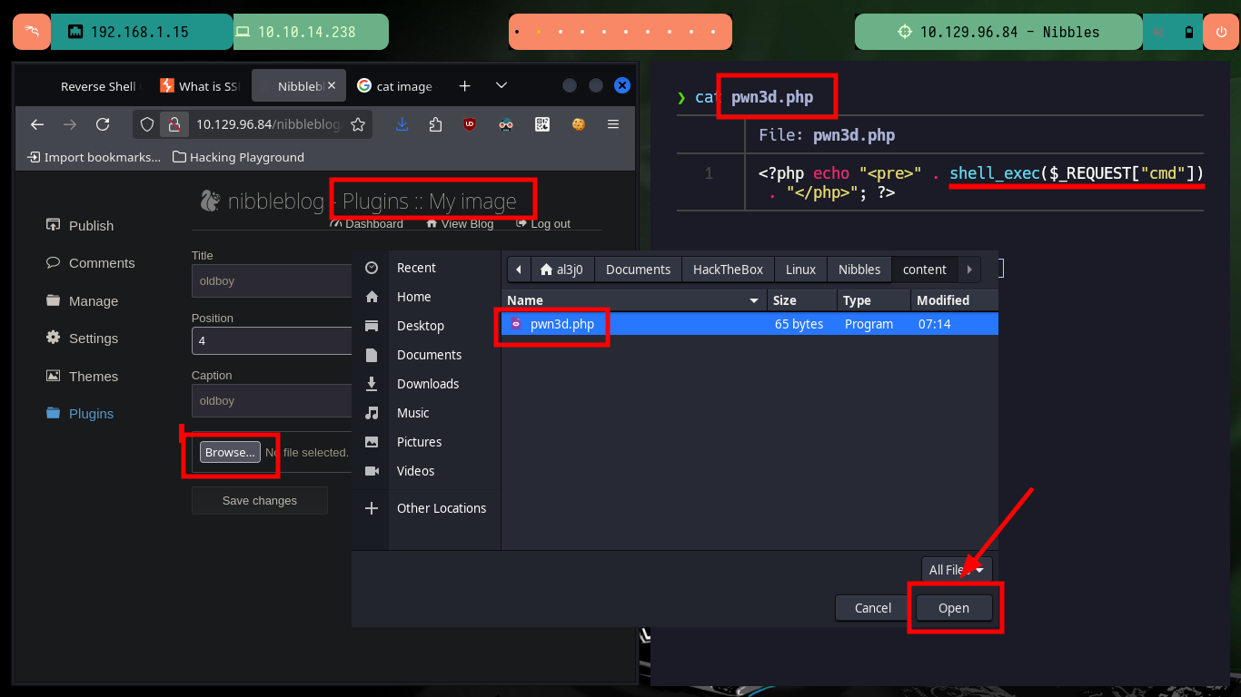1241x697 pixels.
Task: Click the URL address bar text
Action: click(x=269, y=124)
